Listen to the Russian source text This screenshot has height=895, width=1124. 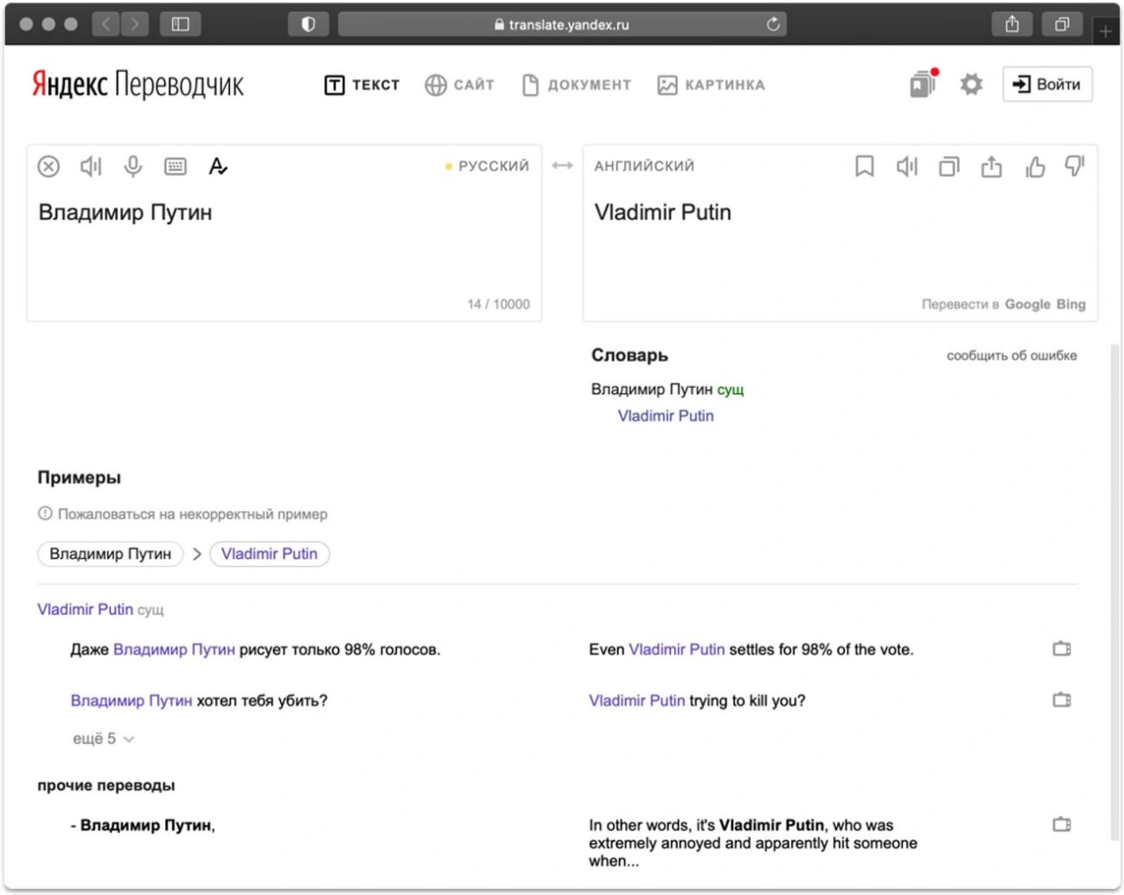[91, 166]
